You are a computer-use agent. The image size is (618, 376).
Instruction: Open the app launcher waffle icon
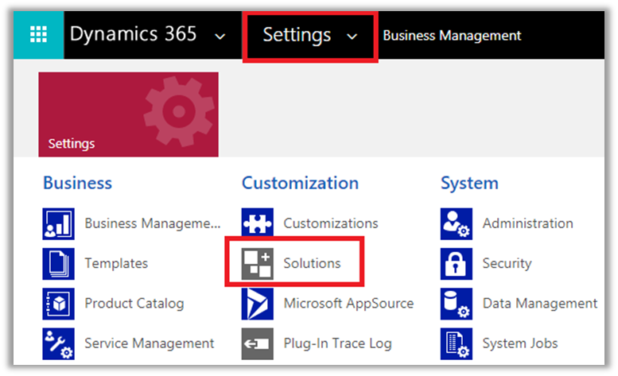pyautogui.click(x=37, y=35)
